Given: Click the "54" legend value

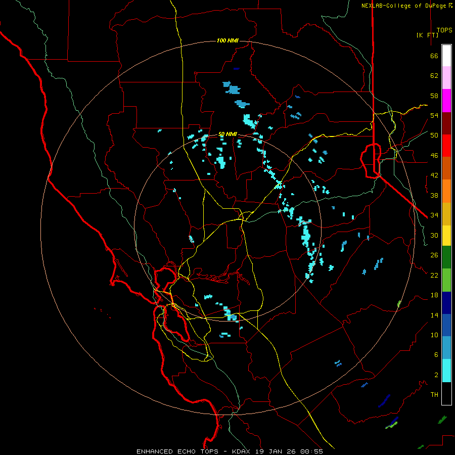Looking at the screenshot, I should click(x=434, y=115).
